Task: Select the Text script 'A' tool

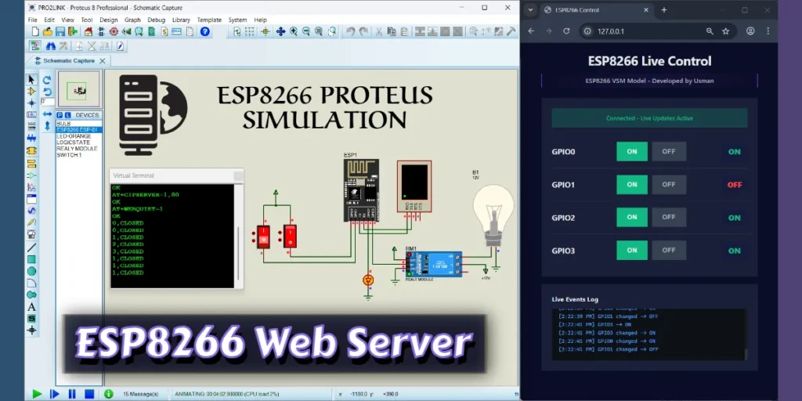Action: tap(31, 307)
